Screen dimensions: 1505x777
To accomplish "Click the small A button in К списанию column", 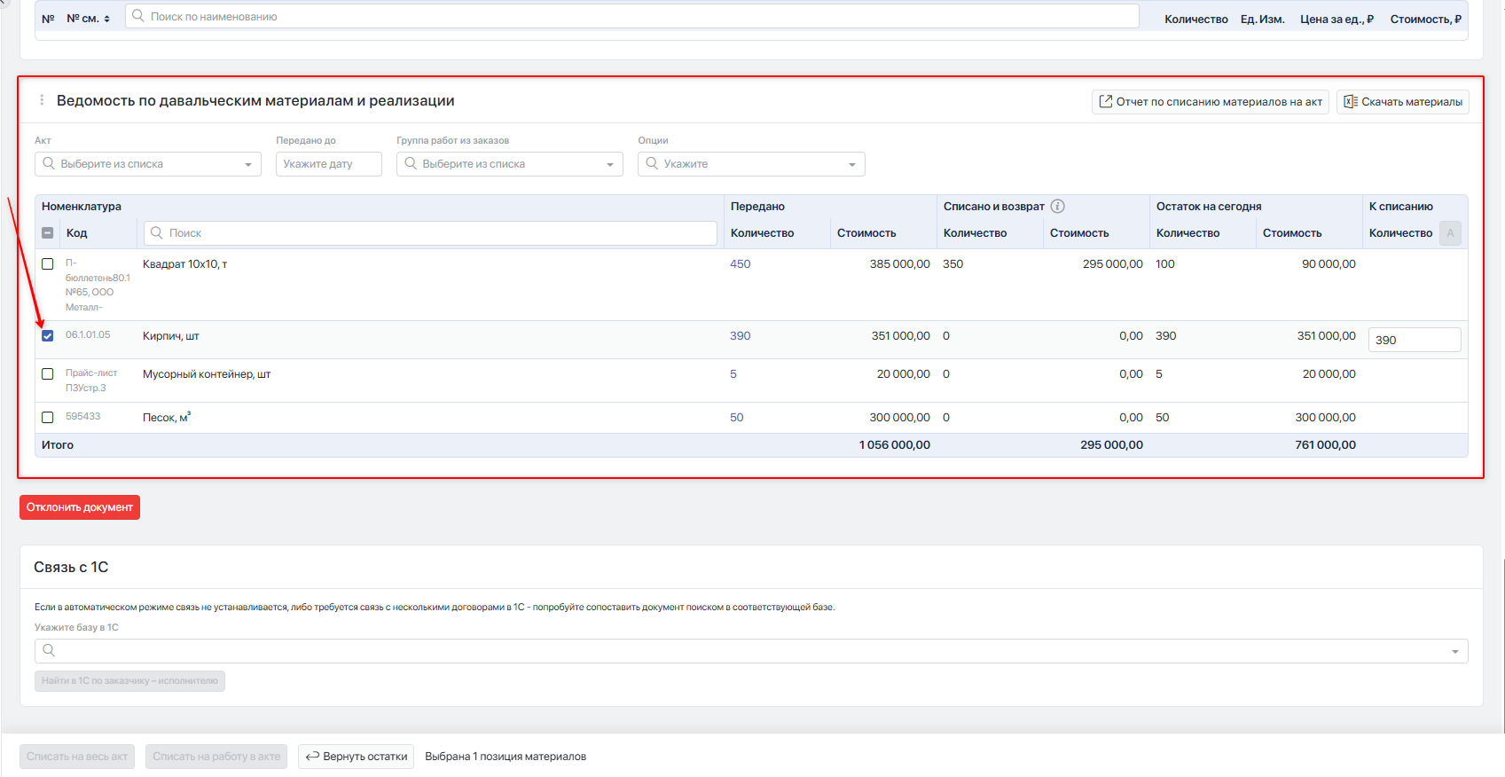I will (1450, 233).
